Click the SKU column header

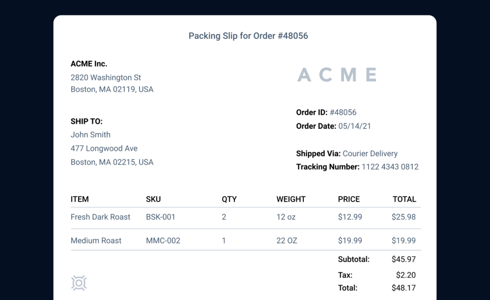(x=153, y=199)
